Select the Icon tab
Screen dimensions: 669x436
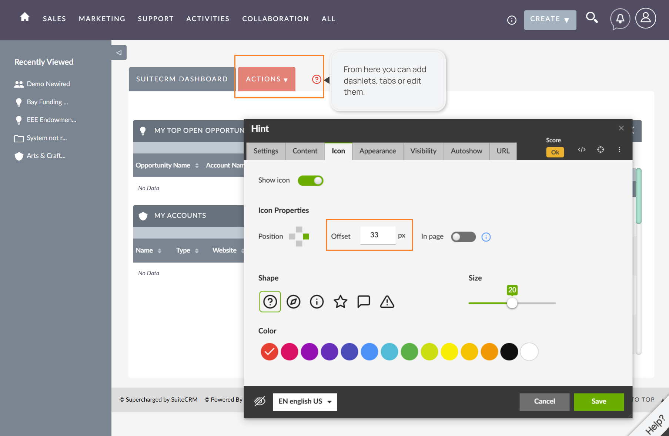point(338,151)
